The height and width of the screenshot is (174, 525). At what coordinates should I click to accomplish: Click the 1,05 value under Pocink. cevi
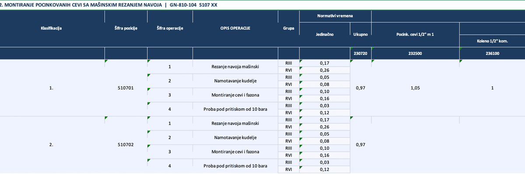pos(415,88)
